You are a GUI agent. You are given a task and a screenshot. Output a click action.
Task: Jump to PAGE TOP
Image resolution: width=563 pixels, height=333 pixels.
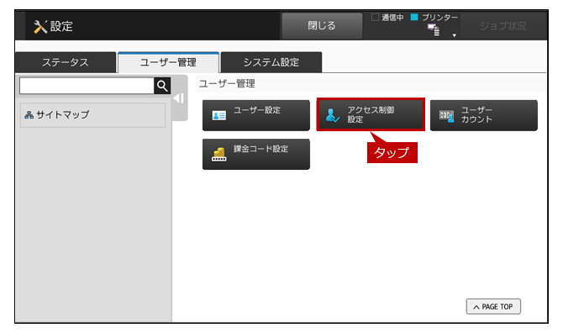click(493, 307)
